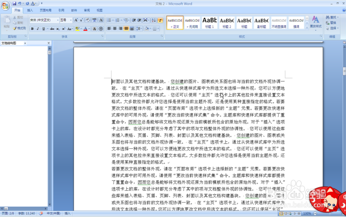Open the Office button menu

pyautogui.click(x=5, y=6)
